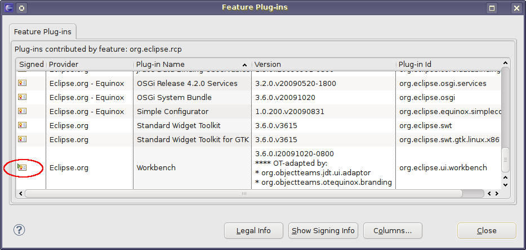Image resolution: width=526 pixels, height=250 pixels.
Task: Open the Columns... configuration dialog
Action: (393, 230)
